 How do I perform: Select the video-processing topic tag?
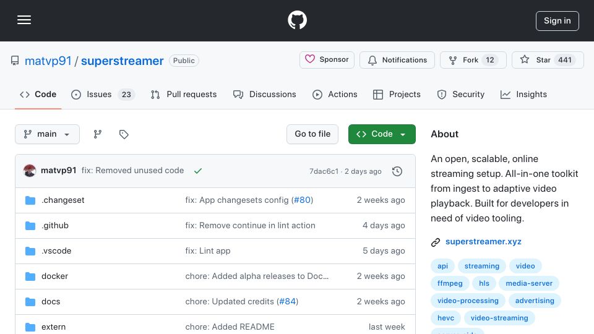[468, 301]
